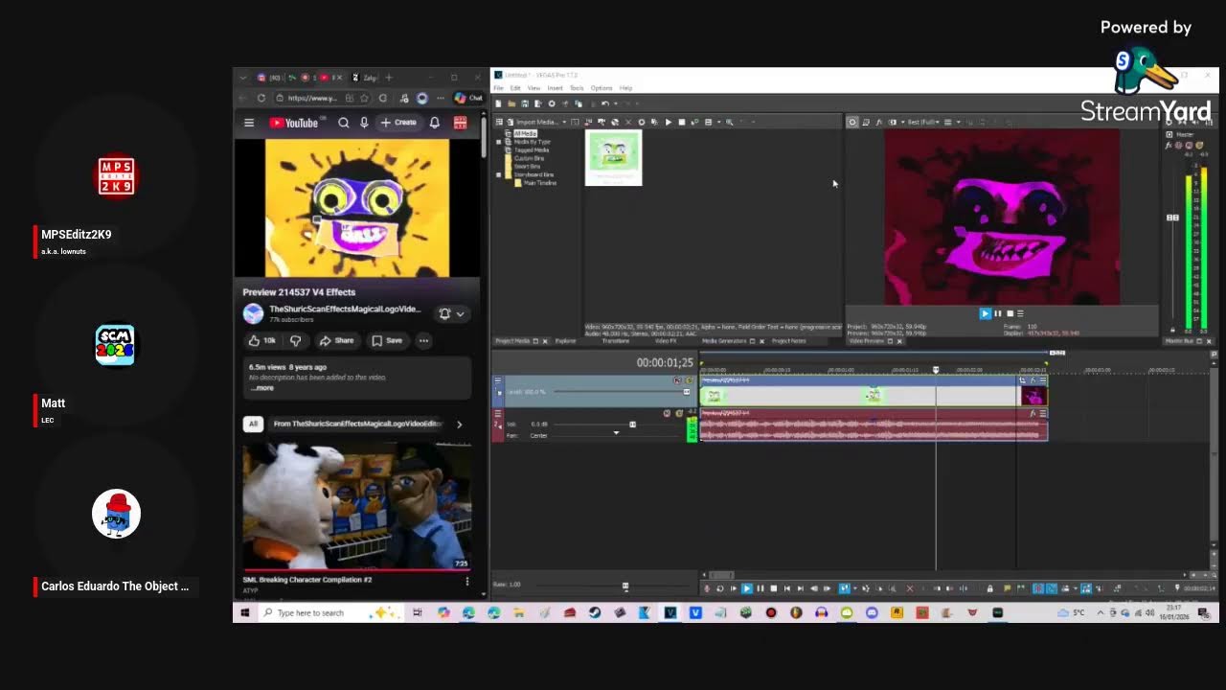Open Windows Start menu

[x=245, y=612]
